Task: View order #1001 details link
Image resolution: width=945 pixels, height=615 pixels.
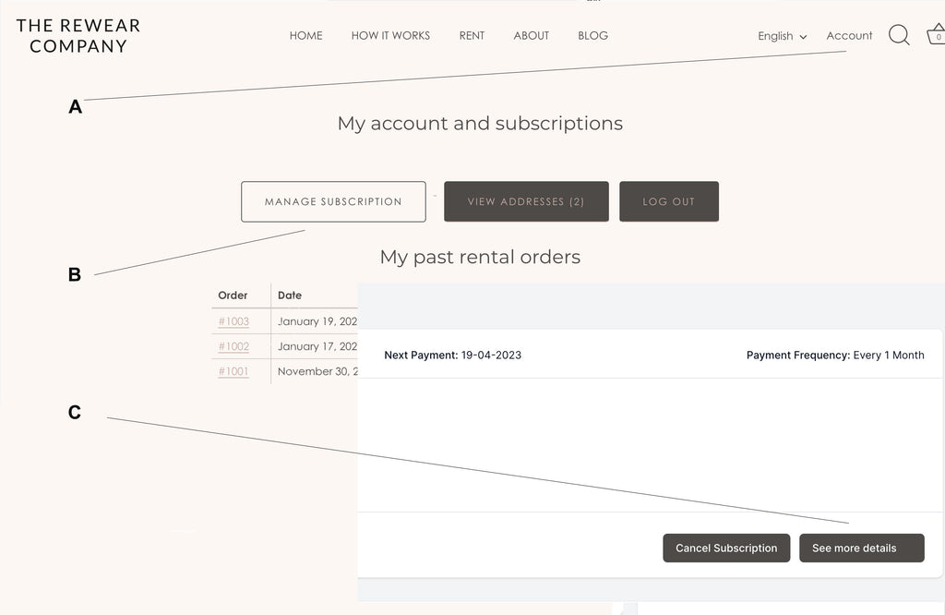Action: tap(233, 371)
